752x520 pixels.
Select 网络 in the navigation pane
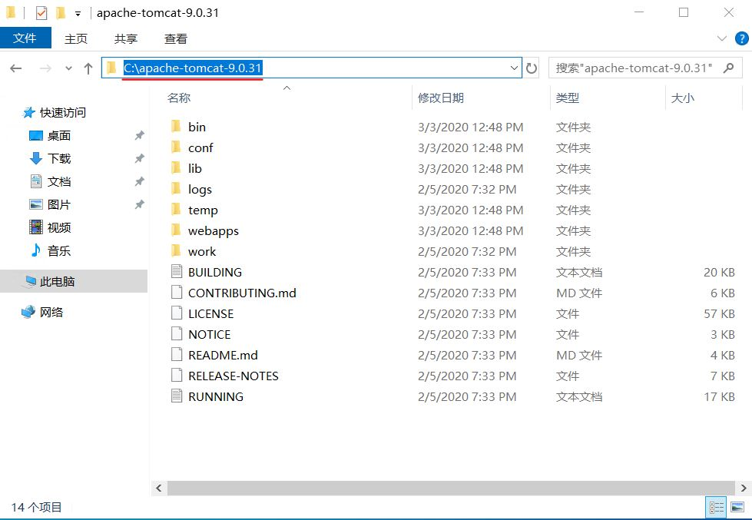pyautogui.click(x=51, y=312)
